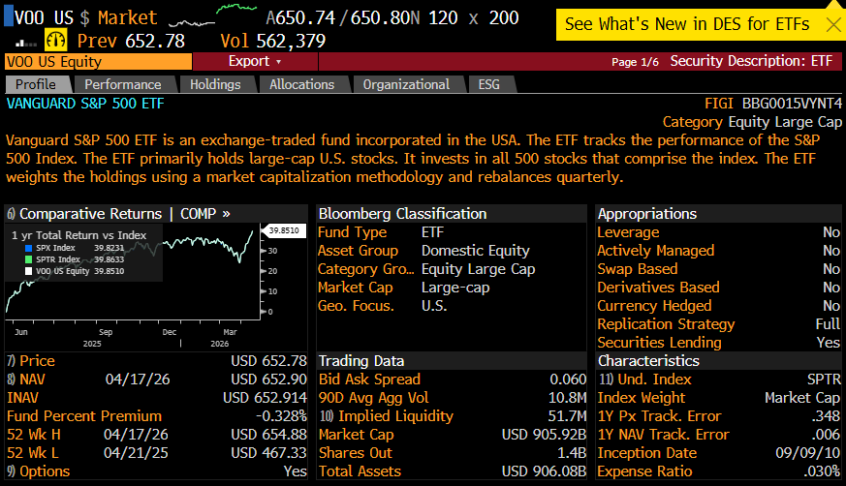Open the Holdings tab
The width and height of the screenshot is (846, 486).
pos(215,84)
